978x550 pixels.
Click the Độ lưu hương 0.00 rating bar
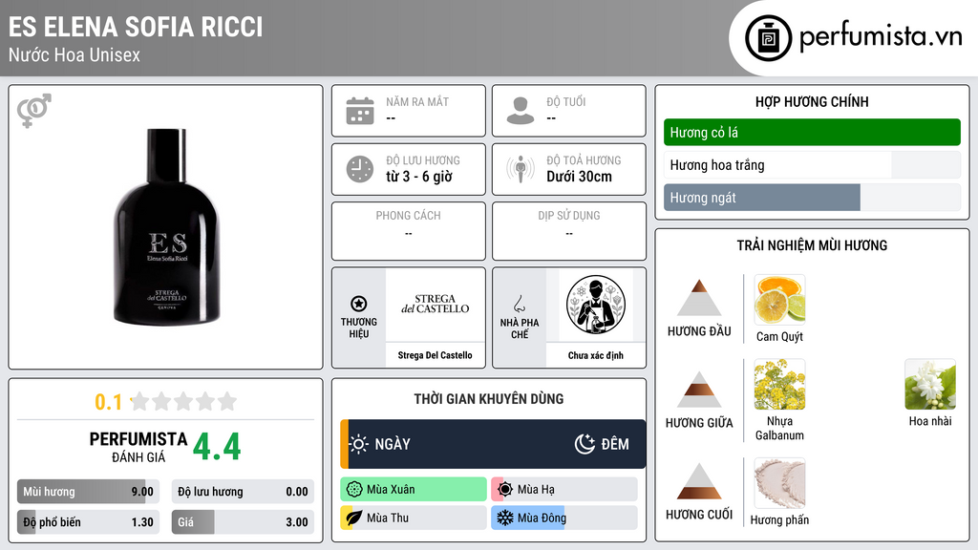click(243, 492)
